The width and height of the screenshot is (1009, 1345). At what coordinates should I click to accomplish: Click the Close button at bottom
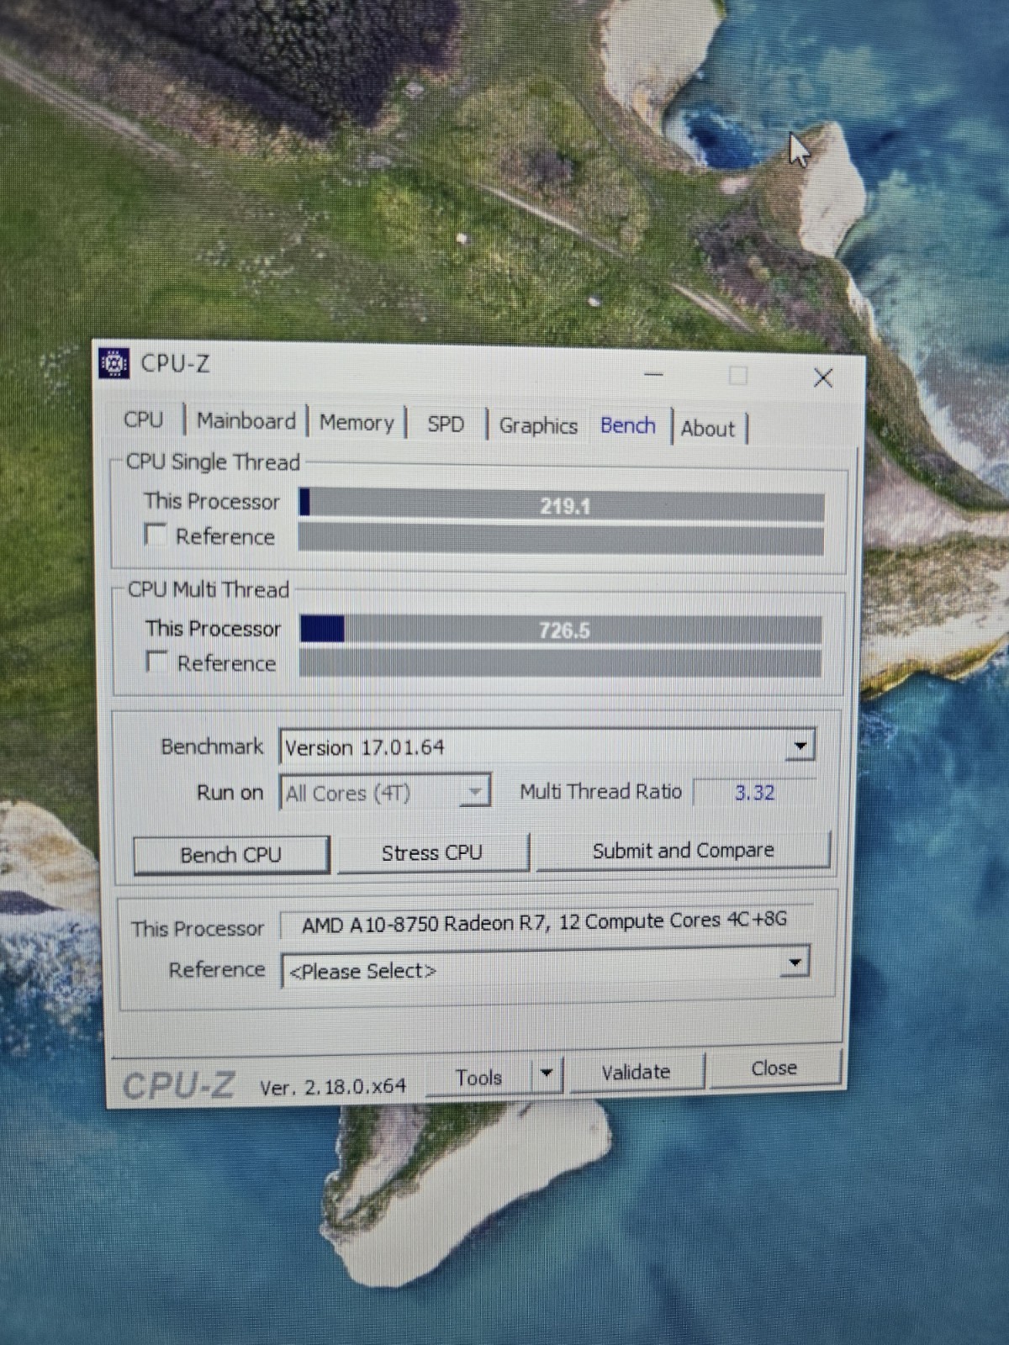(x=774, y=1068)
